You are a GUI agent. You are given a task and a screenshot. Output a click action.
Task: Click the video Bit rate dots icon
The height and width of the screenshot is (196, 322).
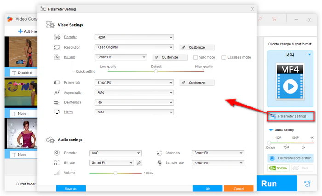click(57, 57)
